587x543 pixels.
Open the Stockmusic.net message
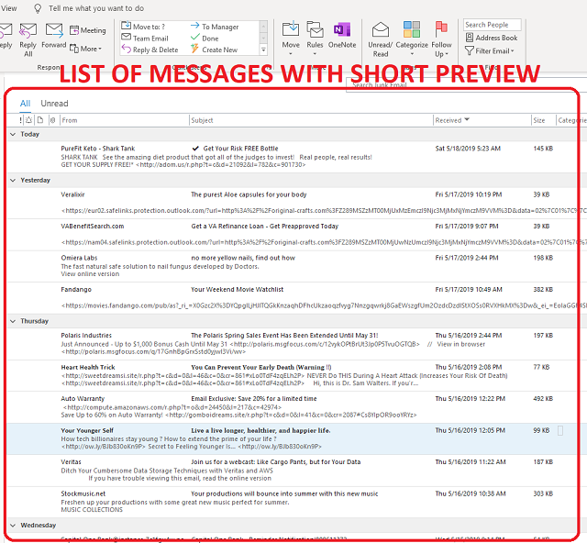(292, 502)
